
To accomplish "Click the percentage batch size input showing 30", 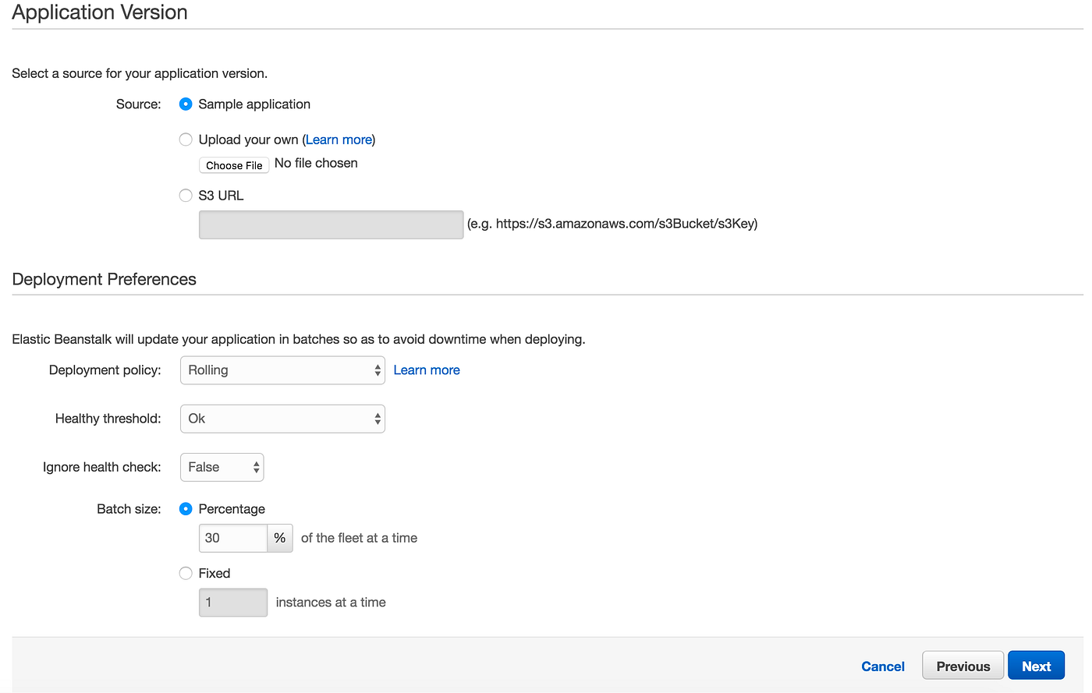I will (x=232, y=538).
